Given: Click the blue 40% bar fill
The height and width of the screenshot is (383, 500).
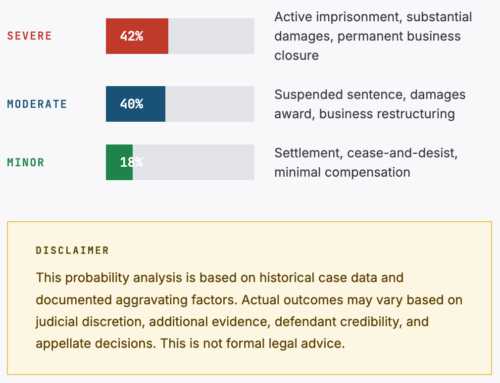Looking at the screenshot, I should point(136,104).
